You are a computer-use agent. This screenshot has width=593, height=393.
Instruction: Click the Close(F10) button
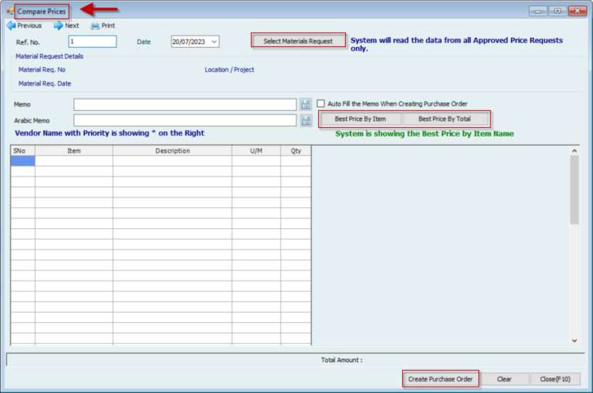(x=554, y=379)
